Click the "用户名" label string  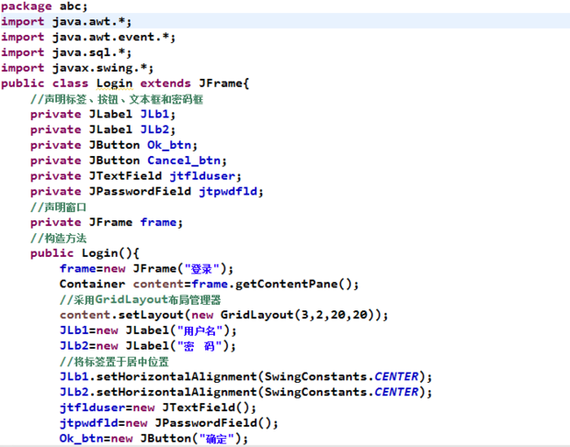199,330
